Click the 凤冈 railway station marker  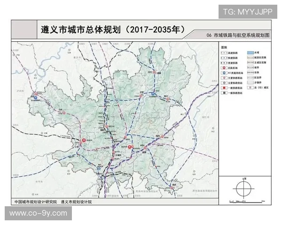pyautogui.click(x=162, y=137)
